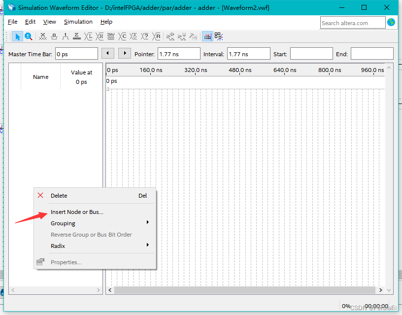
Task: Maximize the Waveform Editor window
Action: 364,7
